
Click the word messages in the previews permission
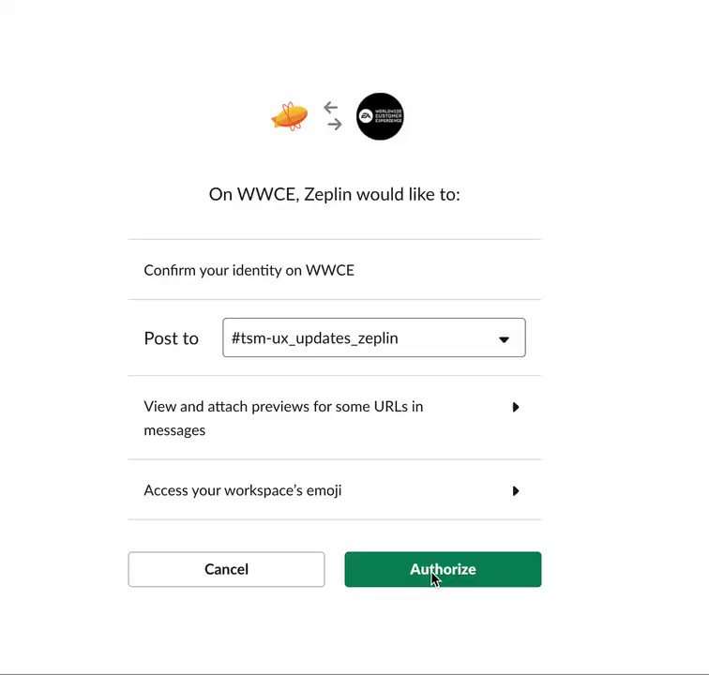click(x=174, y=430)
